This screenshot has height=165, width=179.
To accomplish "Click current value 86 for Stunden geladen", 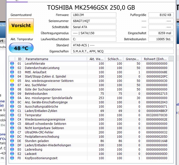I will tap(102, 141).
